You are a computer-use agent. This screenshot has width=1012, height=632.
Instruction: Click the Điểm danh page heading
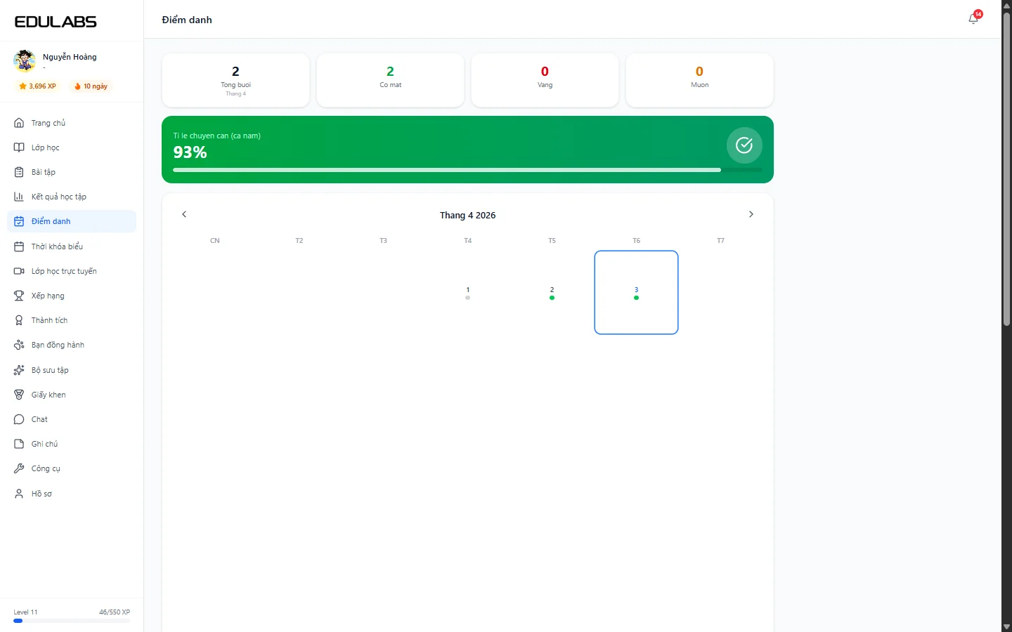(x=187, y=20)
